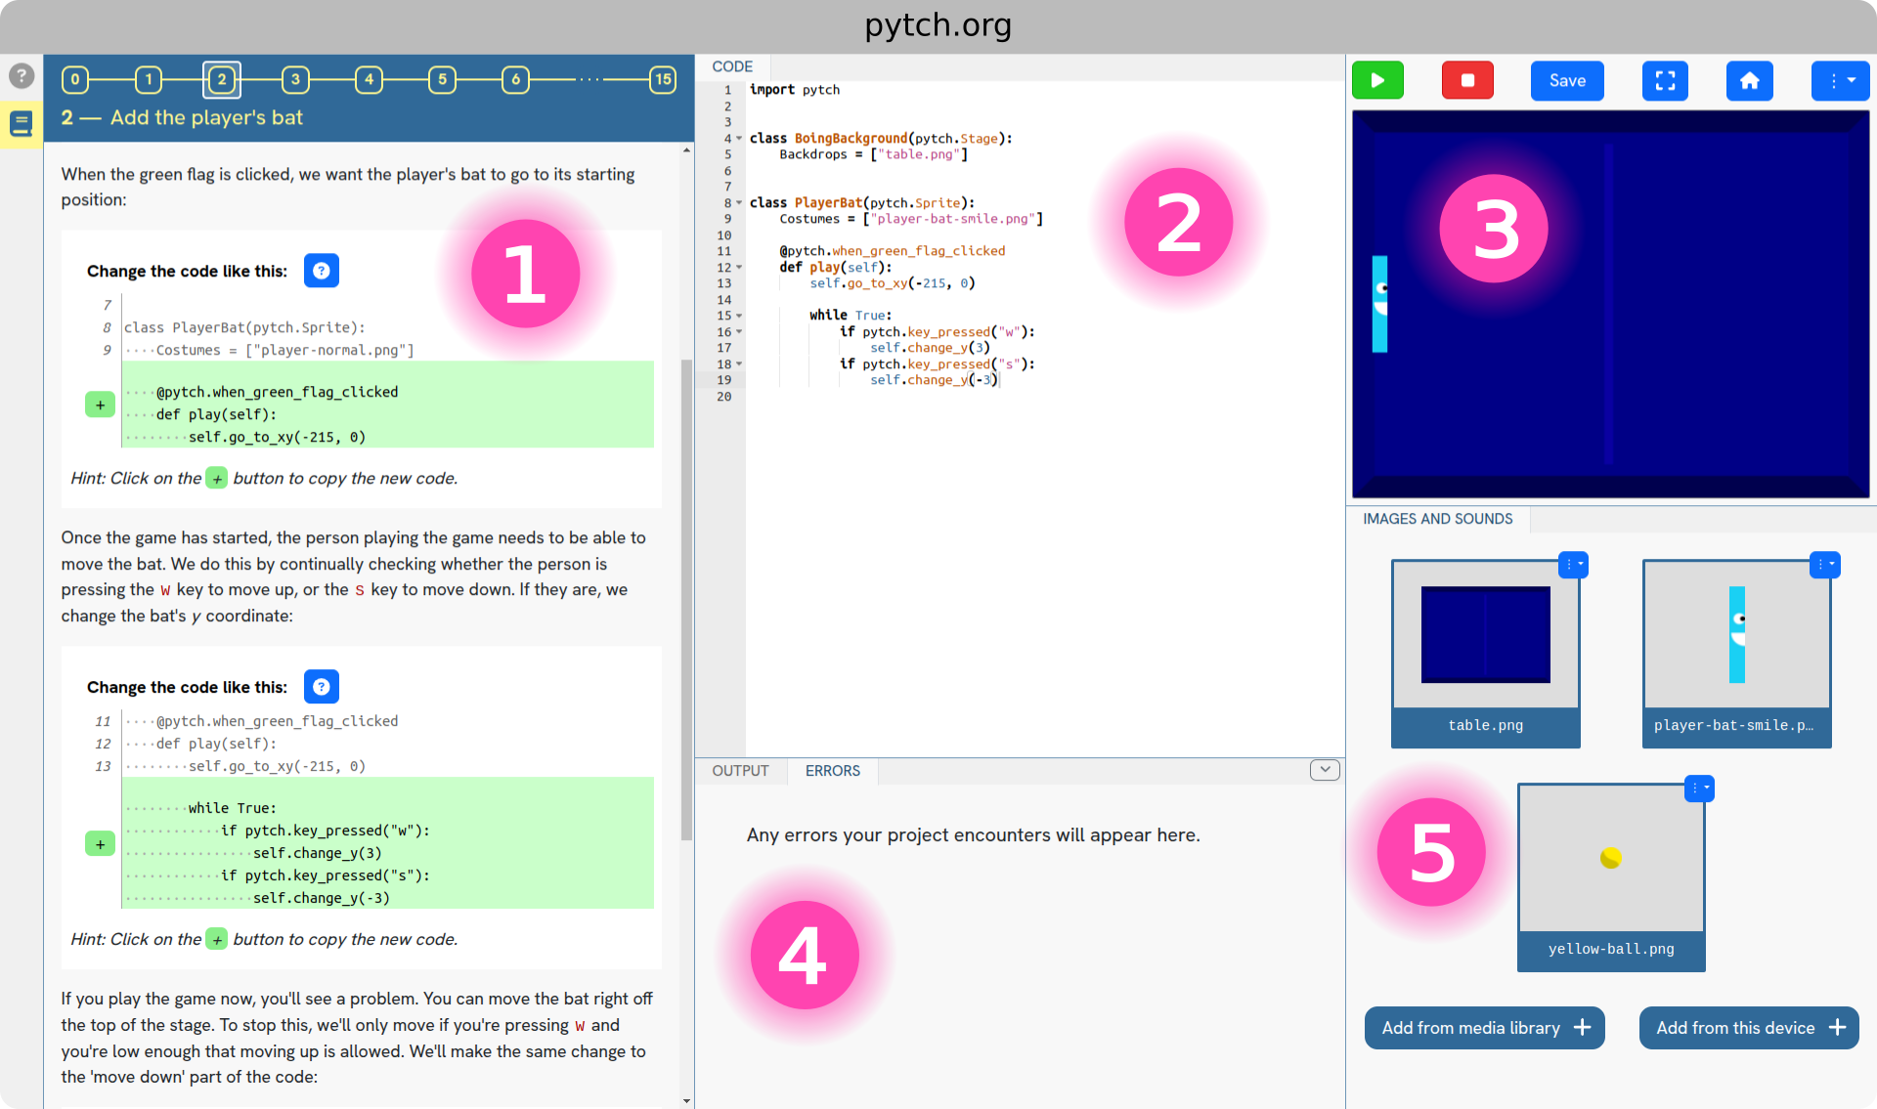The width and height of the screenshot is (1877, 1109).
Task: Open the toolbar more-options dropdown
Action: [x=1840, y=80]
